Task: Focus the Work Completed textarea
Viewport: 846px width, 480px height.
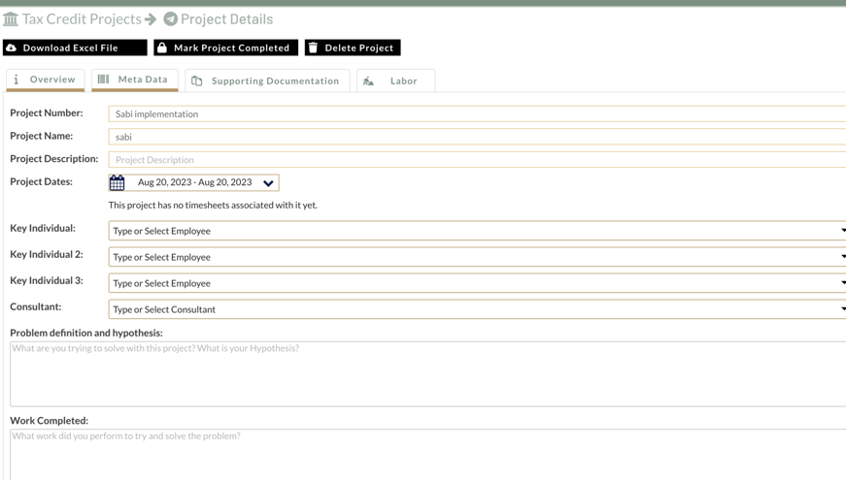Action: [x=427, y=455]
